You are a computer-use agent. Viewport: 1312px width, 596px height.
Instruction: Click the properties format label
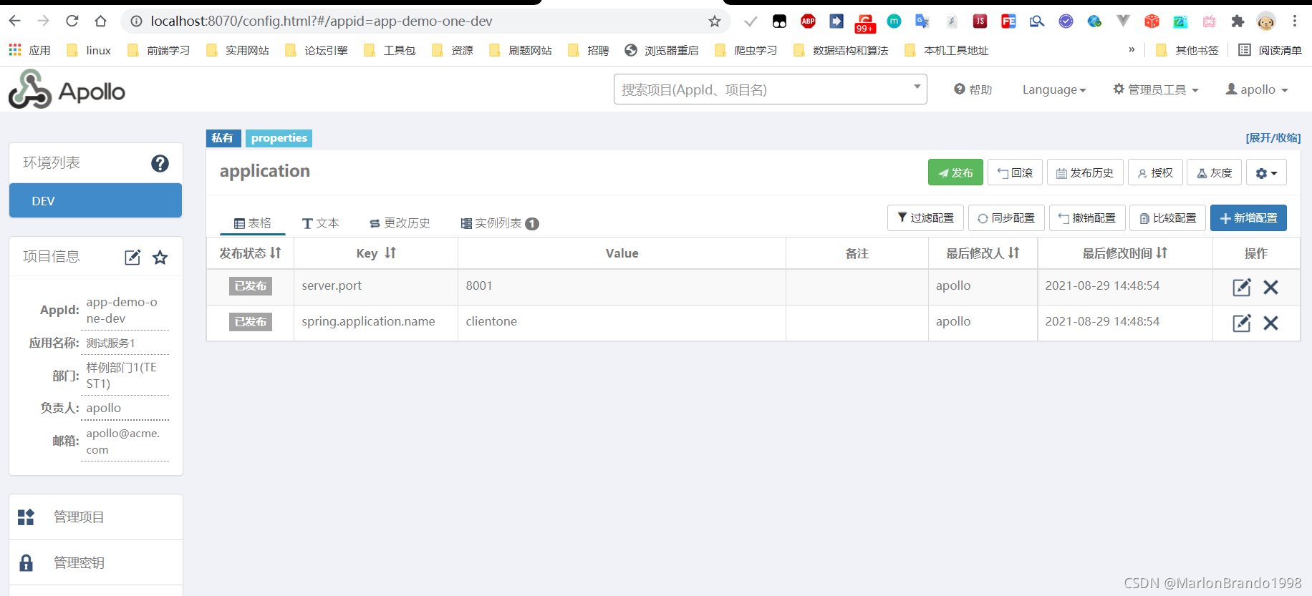[x=279, y=138]
